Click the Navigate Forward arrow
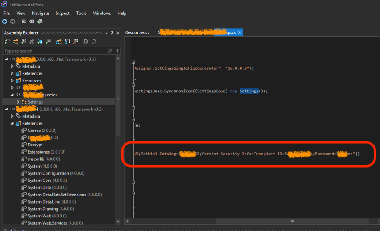Image resolution: width=380 pixels, height=231 pixels. pos(13,21)
